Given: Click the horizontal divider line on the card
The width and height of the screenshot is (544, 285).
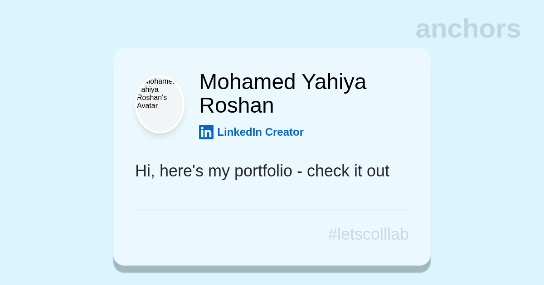Looking at the screenshot, I should [272, 210].
